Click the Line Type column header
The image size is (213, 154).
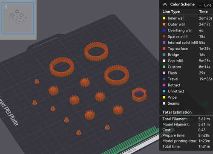pos(171,11)
